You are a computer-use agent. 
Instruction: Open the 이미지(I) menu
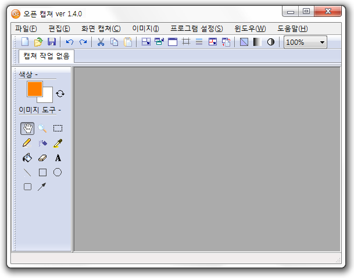click(146, 28)
